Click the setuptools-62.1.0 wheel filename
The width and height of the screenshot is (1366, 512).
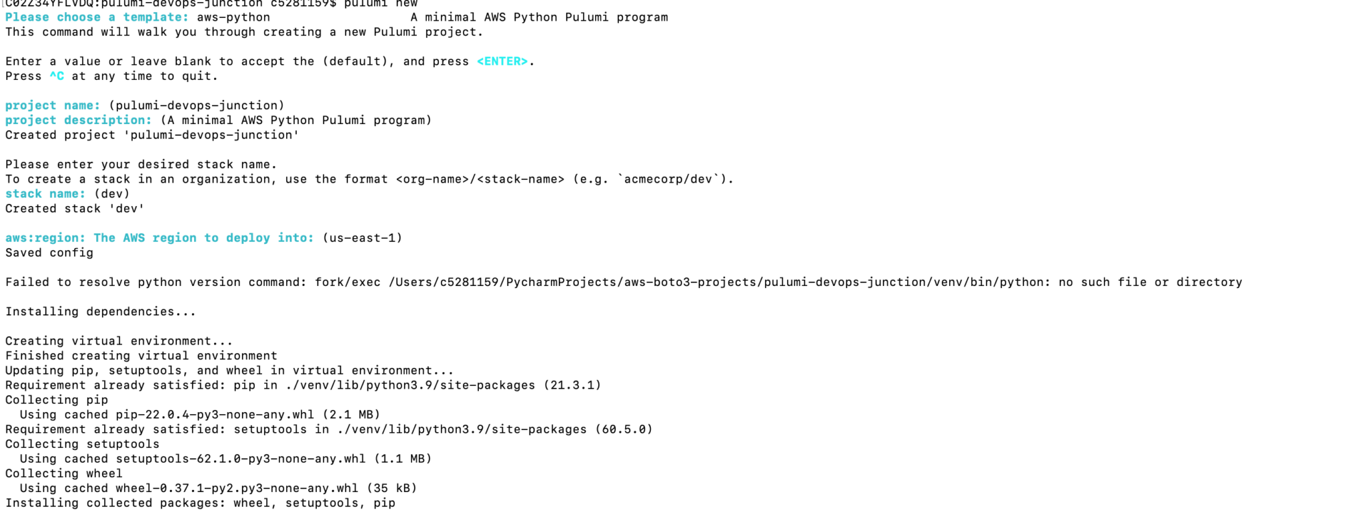[x=241, y=459]
